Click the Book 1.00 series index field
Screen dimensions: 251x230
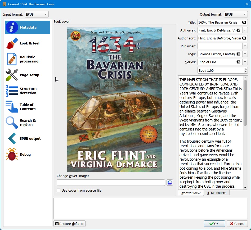point(221,70)
